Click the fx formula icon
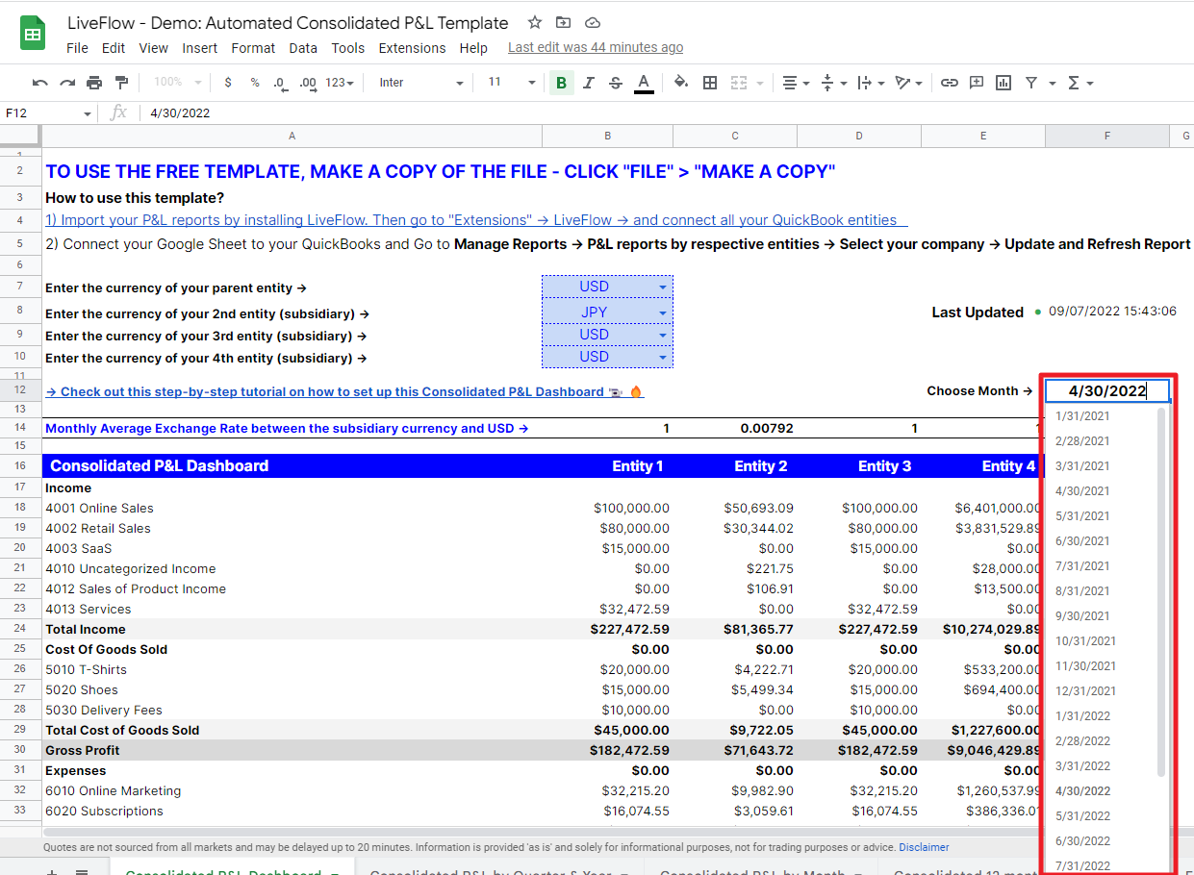Viewport: 1194px width, 875px height. click(x=118, y=112)
